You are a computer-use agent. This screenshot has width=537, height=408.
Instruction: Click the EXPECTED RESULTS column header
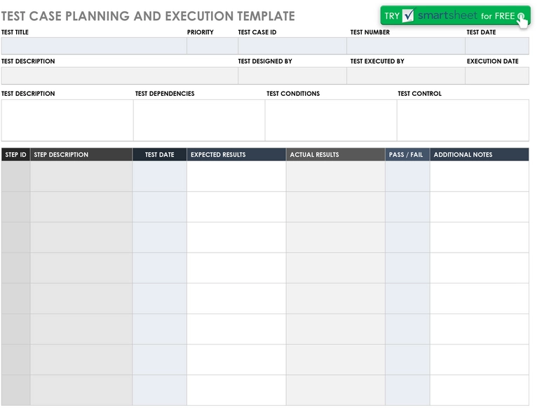[x=236, y=155]
